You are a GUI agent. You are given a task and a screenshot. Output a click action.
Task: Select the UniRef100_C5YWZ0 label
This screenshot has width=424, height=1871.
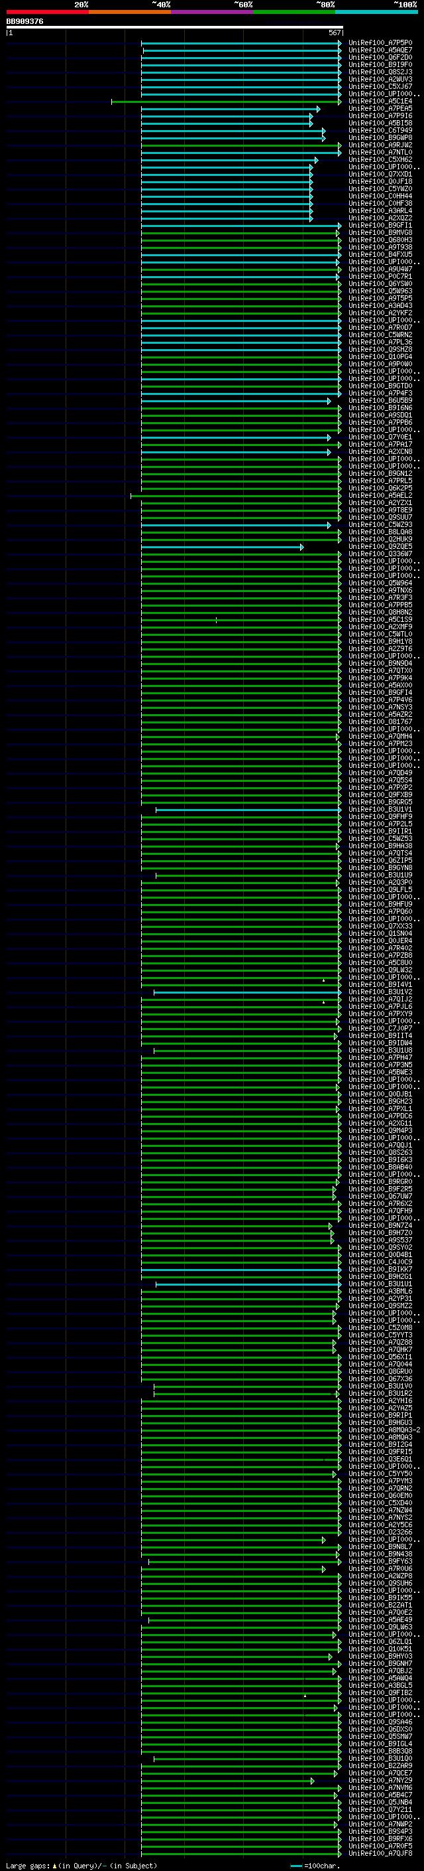click(x=380, y=190)
